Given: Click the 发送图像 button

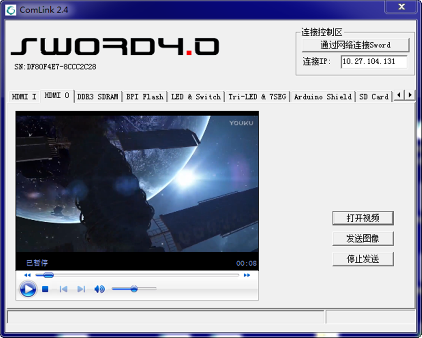Looking at the screenshot, I should pos(363,238).
